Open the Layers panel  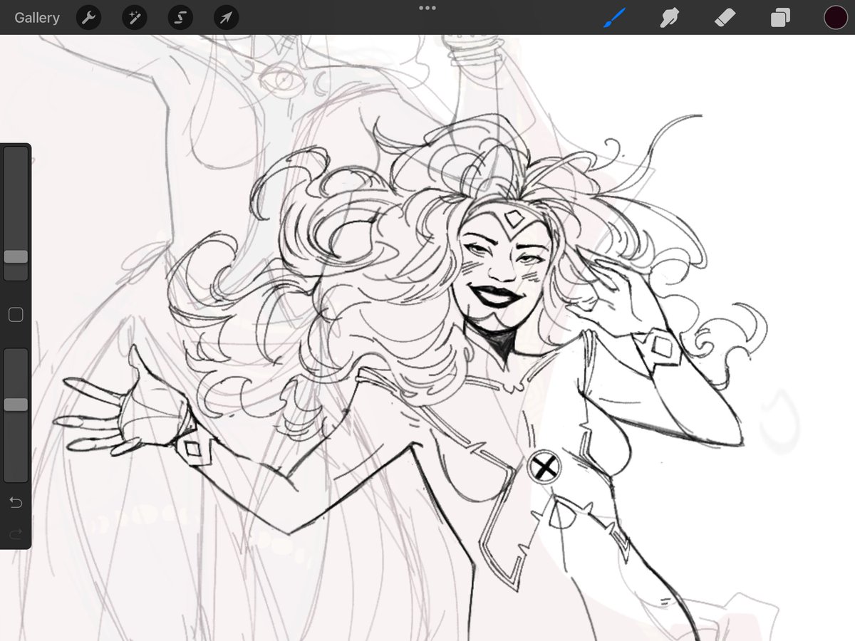[x=780, y=17]
